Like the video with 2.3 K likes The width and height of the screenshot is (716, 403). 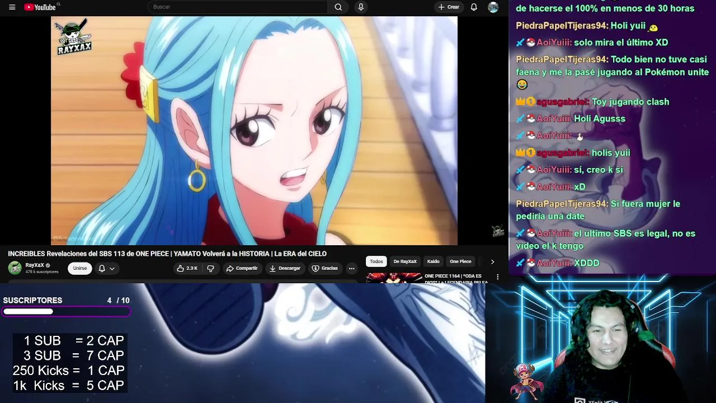[187, 268]
